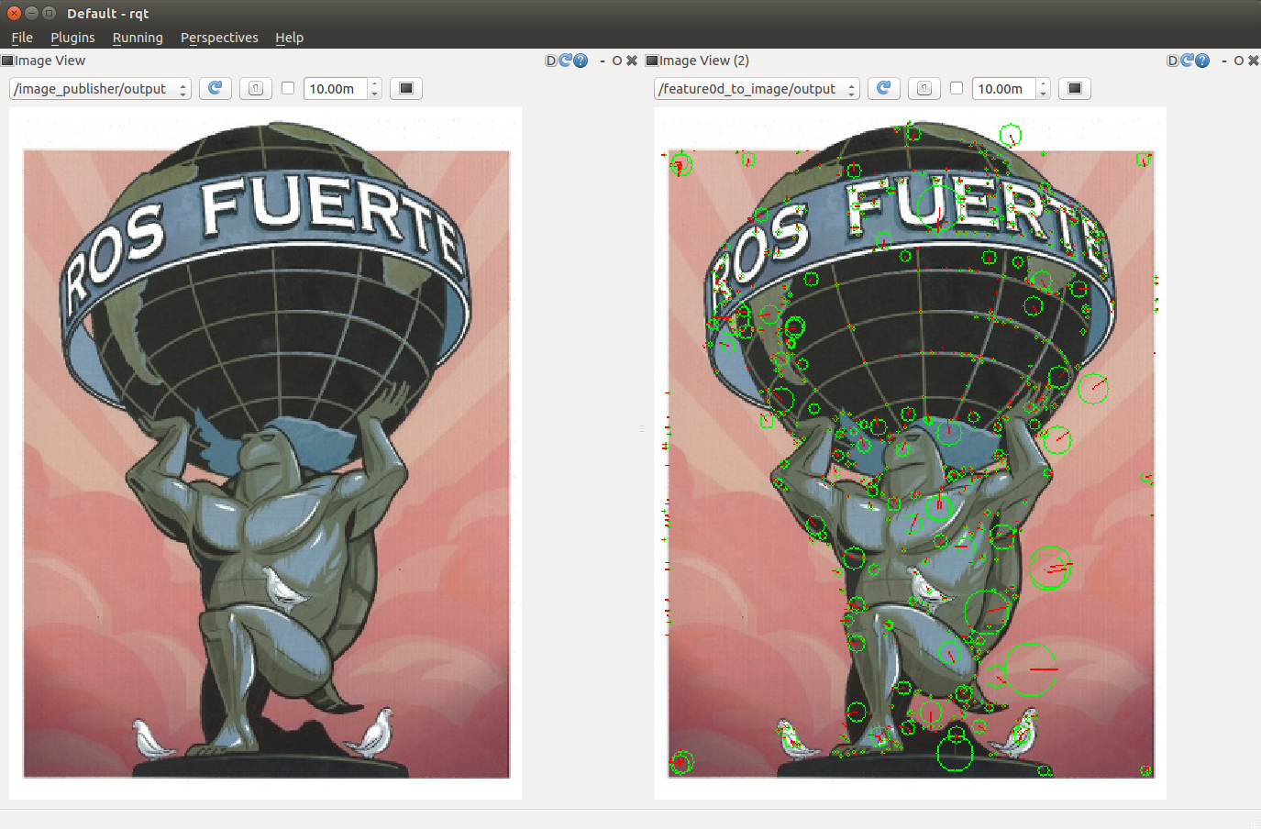The width and height of the screenshot is (1261, 829).
Task: Click the Image View (2) title icon
Action: (652, 61)
